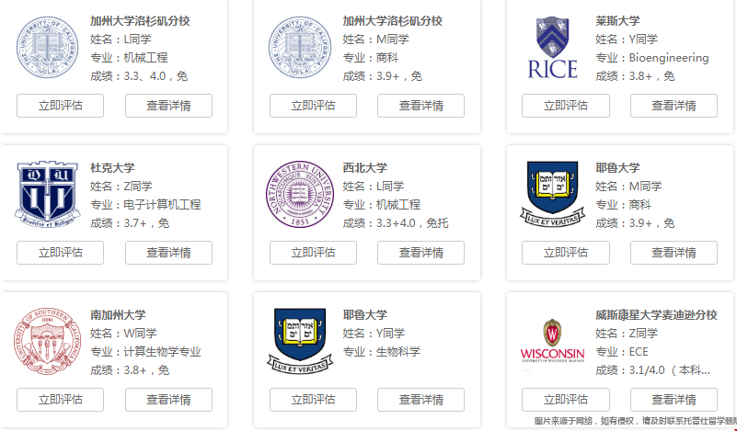Viewport: 737px width, 431px height.
Task: Click 立即评估 in the 威斯康星大学麦迪逊分校 card
Action: (x=566, y=400)
